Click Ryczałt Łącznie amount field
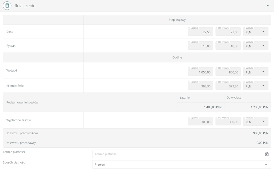The width and height of the screenshot is (274, 171). [200, 46]
